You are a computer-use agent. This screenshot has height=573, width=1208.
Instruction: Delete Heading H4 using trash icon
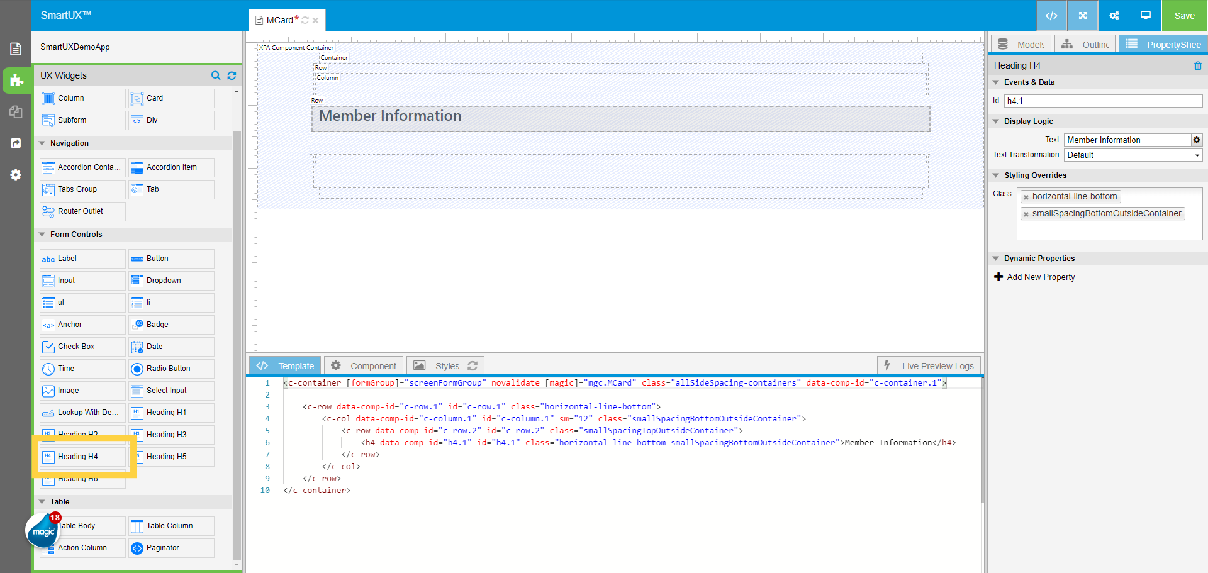(1197, 66)
